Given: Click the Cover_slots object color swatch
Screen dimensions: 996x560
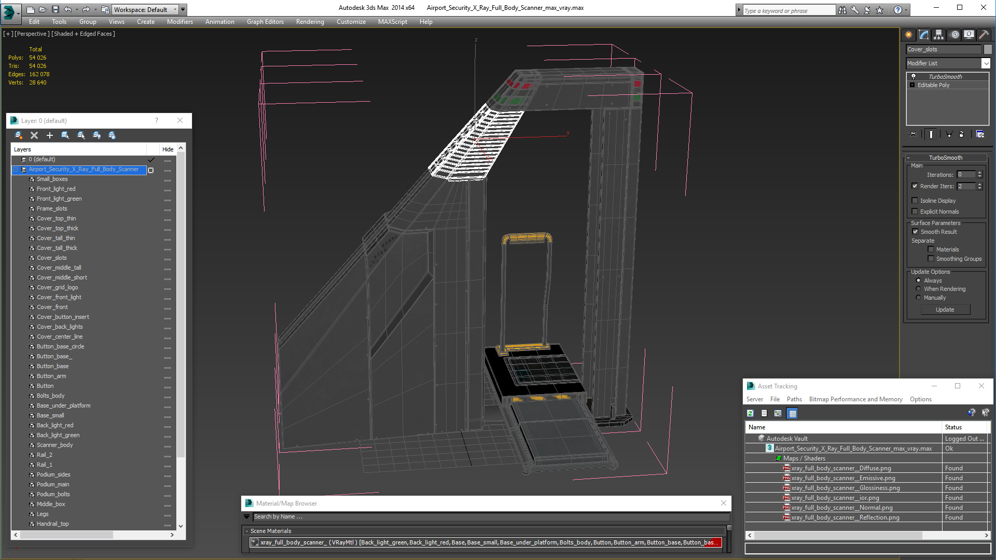Looking at the screenshot, I should pos(988,49).
